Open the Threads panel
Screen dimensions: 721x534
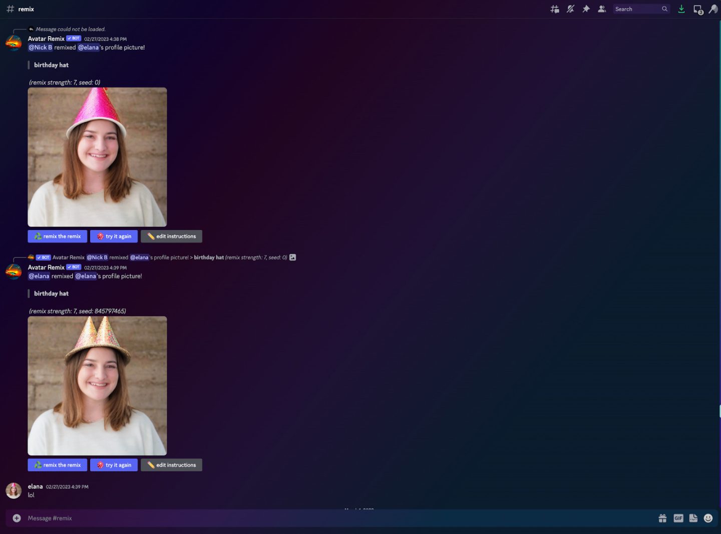[555, 9]
